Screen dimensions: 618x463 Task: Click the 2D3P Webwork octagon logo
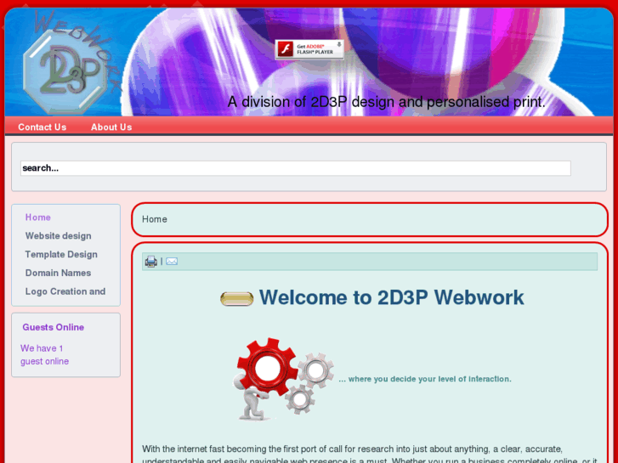[x=66, y=71]
